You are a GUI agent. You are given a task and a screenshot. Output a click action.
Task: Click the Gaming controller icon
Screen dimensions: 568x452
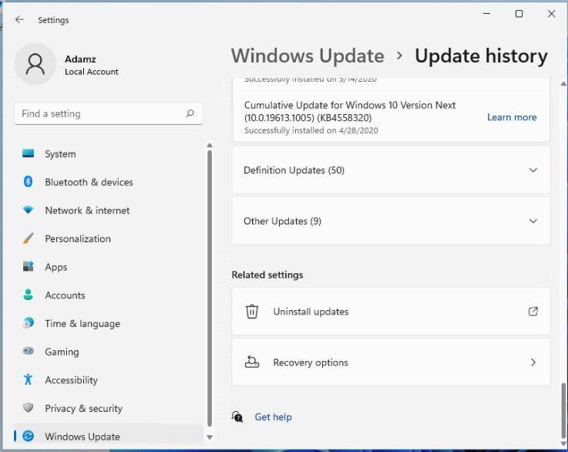pyautogui.click(x=28, y=351)
